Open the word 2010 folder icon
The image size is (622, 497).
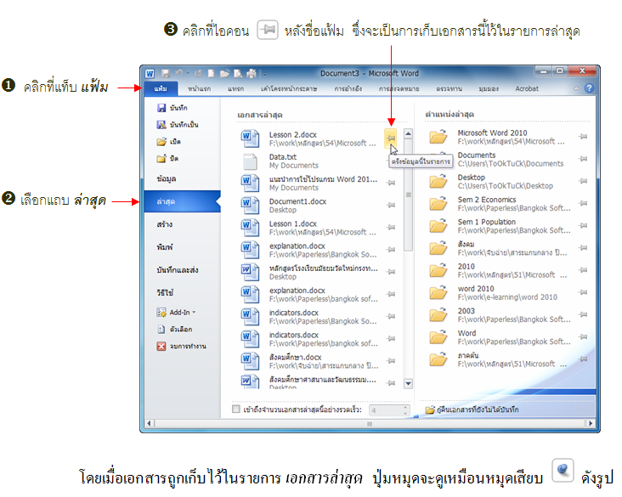[x=438, y=292]
